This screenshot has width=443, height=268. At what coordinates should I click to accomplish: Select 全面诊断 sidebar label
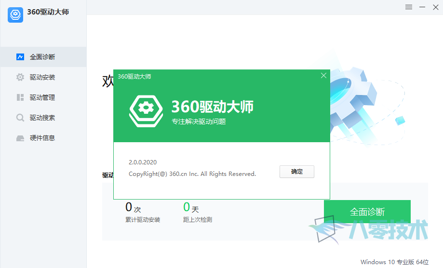point(42,57)
